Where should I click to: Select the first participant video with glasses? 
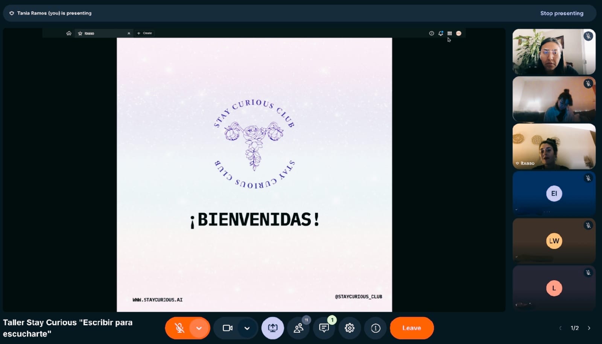[x=554, y=52]
